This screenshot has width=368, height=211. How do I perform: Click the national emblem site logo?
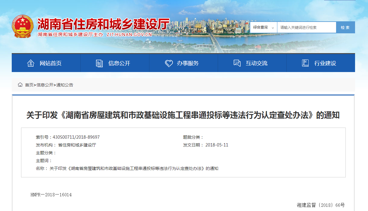pos(23,26)
